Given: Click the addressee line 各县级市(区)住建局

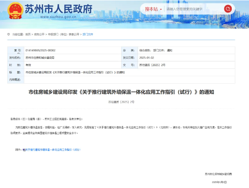Looking at the screenshot, I should (47, 119).
